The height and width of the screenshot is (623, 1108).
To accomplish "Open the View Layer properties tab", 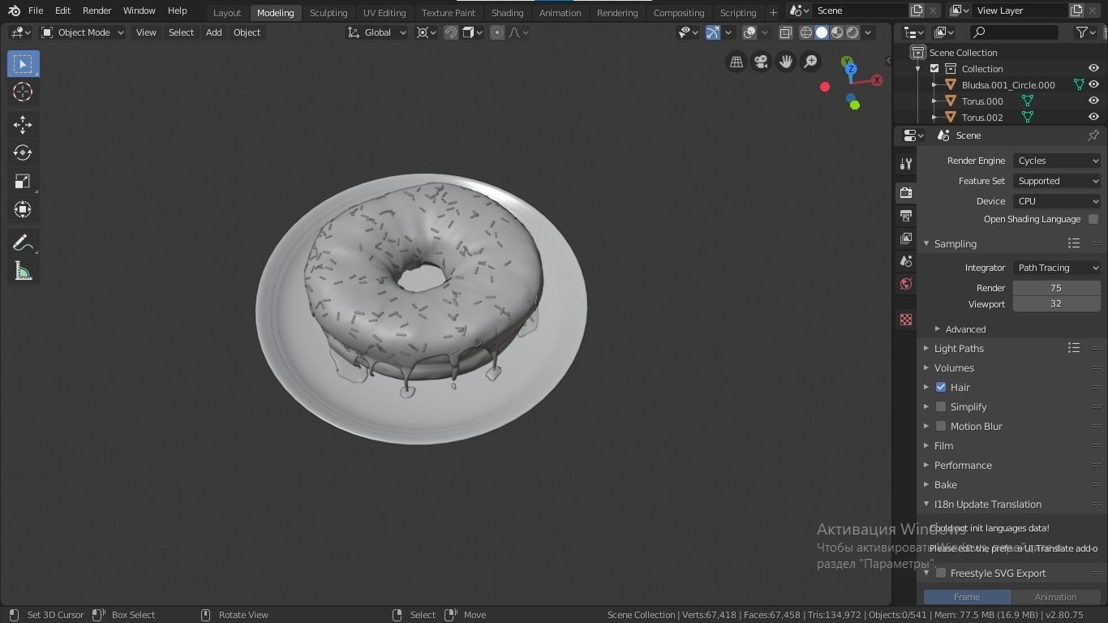I will [906, 238].
